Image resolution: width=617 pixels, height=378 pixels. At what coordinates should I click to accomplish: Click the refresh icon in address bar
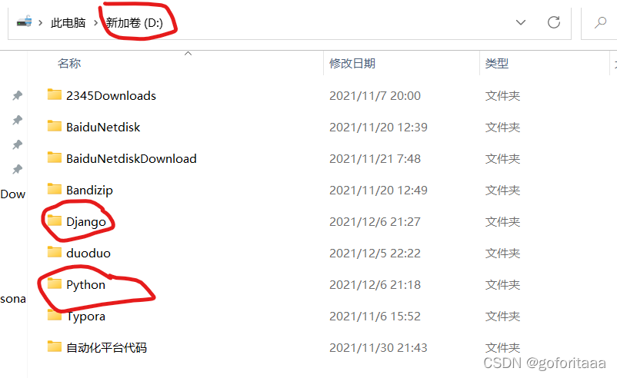pyautogui.click(x=554, y=22)
